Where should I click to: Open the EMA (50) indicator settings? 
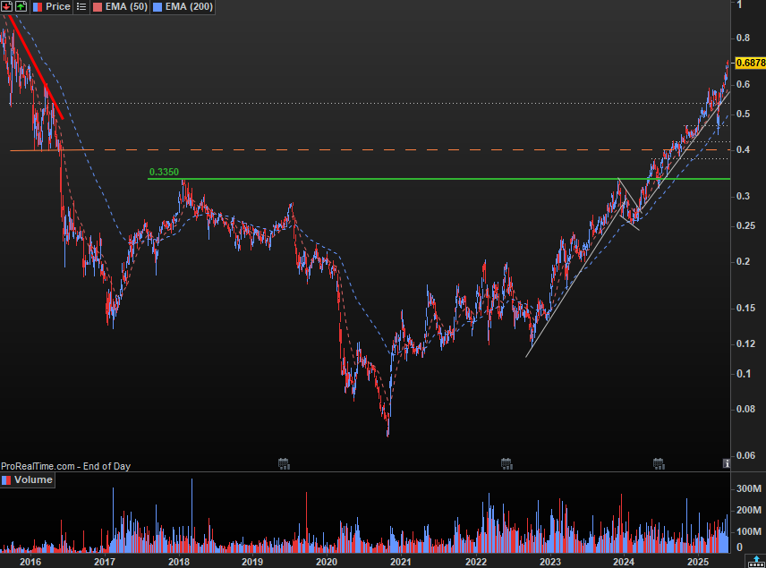(x=126, y=7)
